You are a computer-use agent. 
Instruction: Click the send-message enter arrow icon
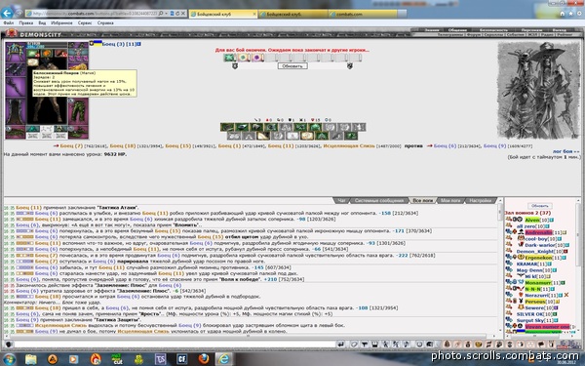[x=340, y=345]
